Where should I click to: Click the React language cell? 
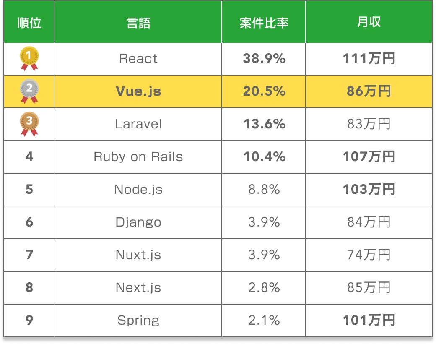(x=138, y=59)
